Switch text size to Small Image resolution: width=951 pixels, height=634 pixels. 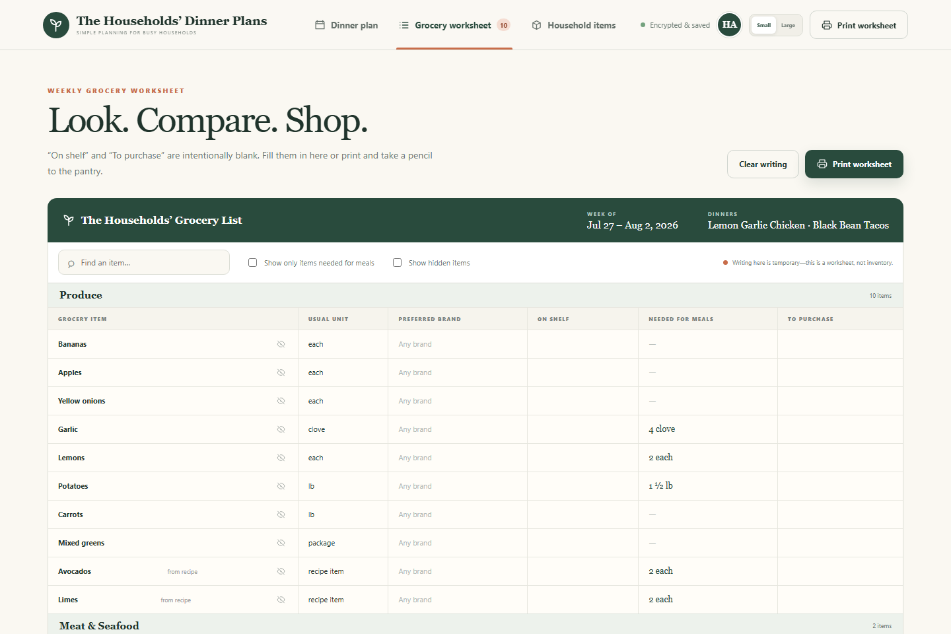(763, 25)
